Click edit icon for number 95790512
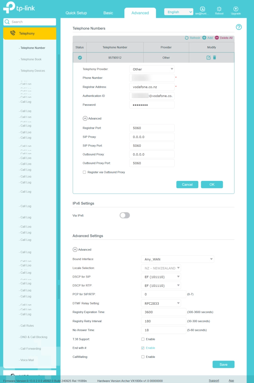This screenshot has width=254, height=383. (x=208, y=57)
